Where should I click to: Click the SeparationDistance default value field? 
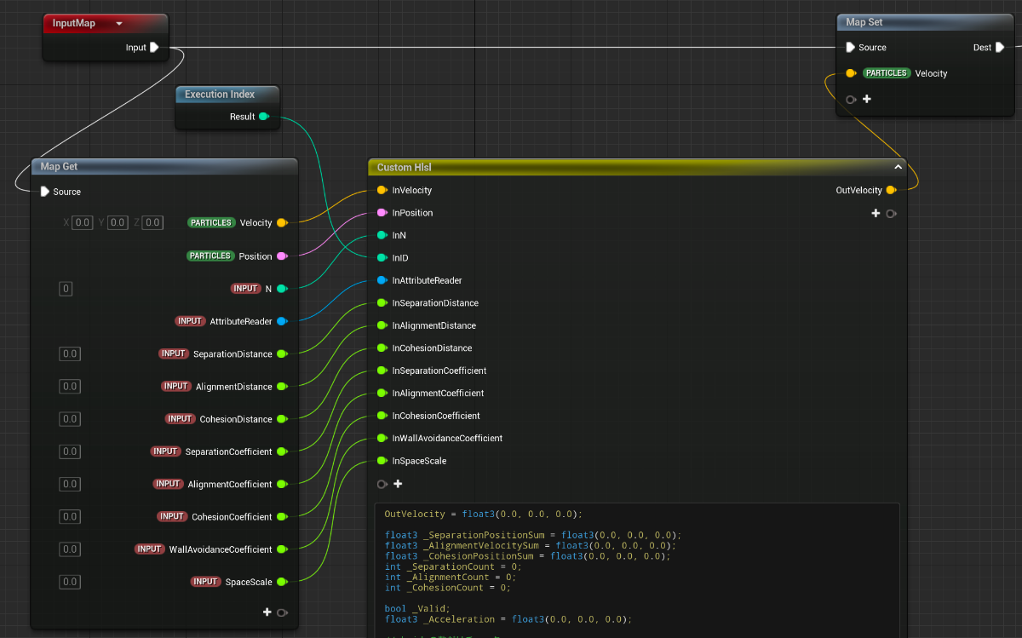coord(70,353)
